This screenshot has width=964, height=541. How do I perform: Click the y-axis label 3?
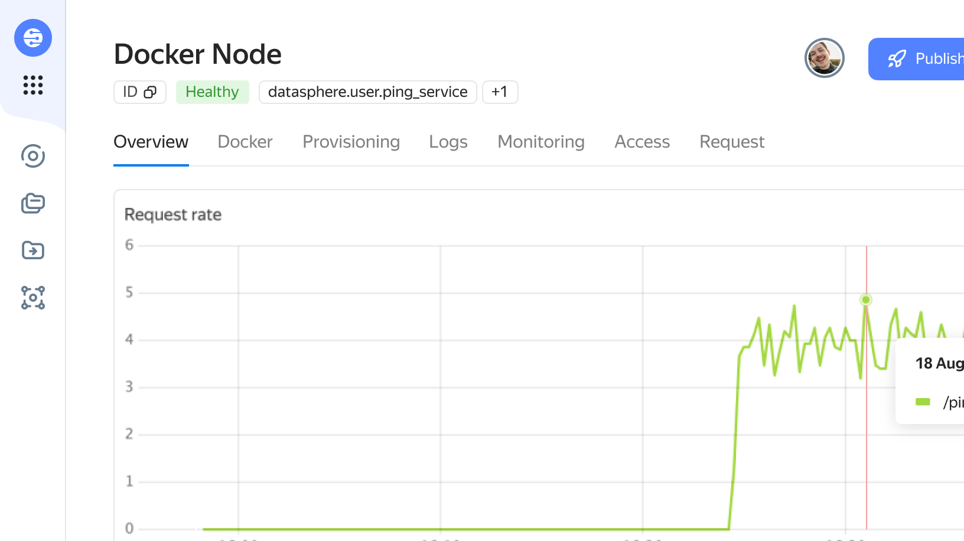click(x=129, y=386)
